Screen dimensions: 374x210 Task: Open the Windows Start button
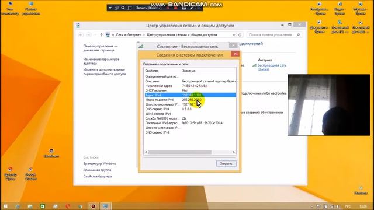(x=5, y=206)
